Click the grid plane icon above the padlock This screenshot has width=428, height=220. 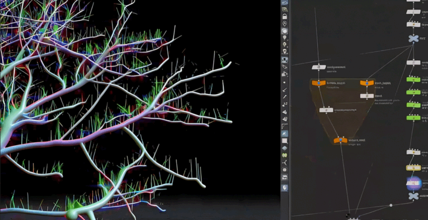pos(285,10)
